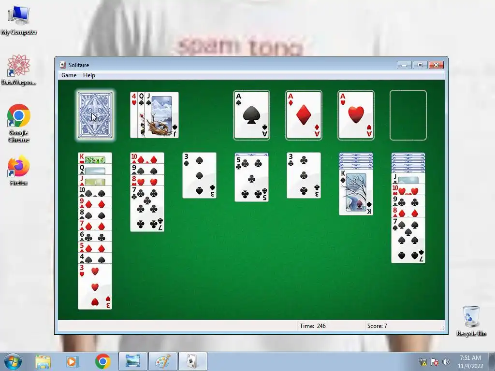
Task: Select the 10 of spades in first column
Action: 95,191
